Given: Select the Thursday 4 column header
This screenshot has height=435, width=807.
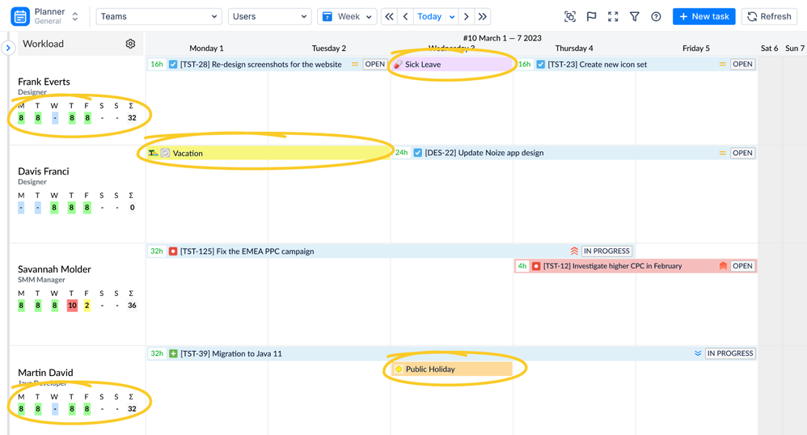Looking at the screenshot, I should tap(574, 49).
